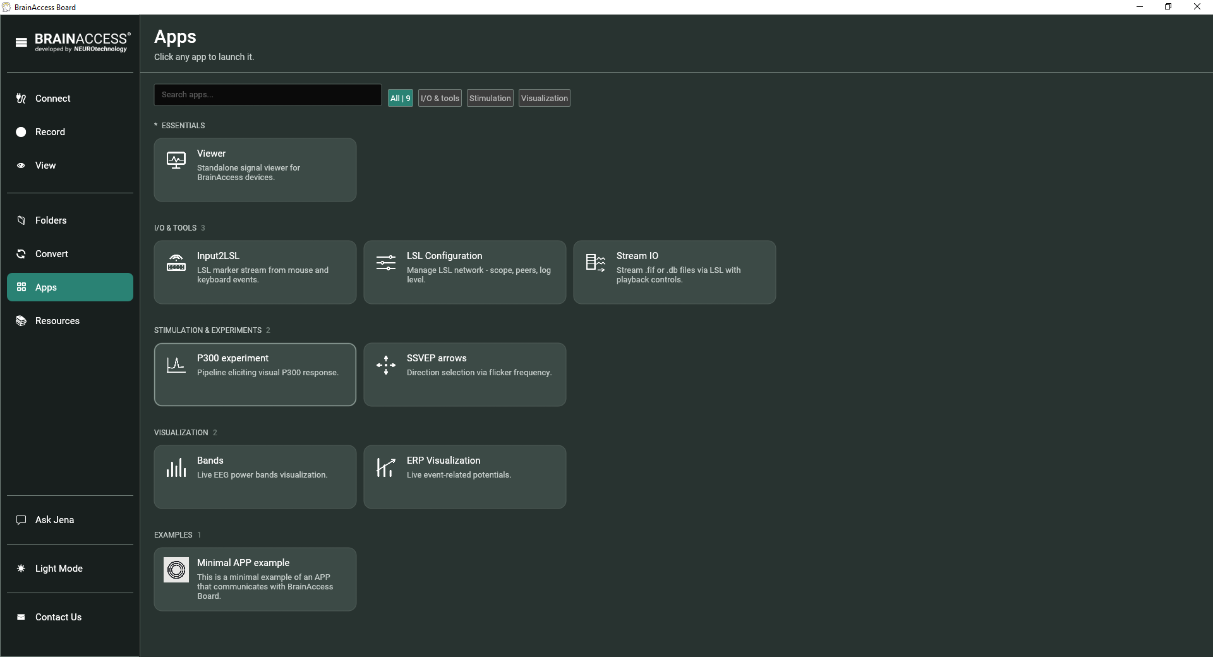The image size is (1213, 657).
Task: Select the Visualization filter tab
Action: click(545, 98)
